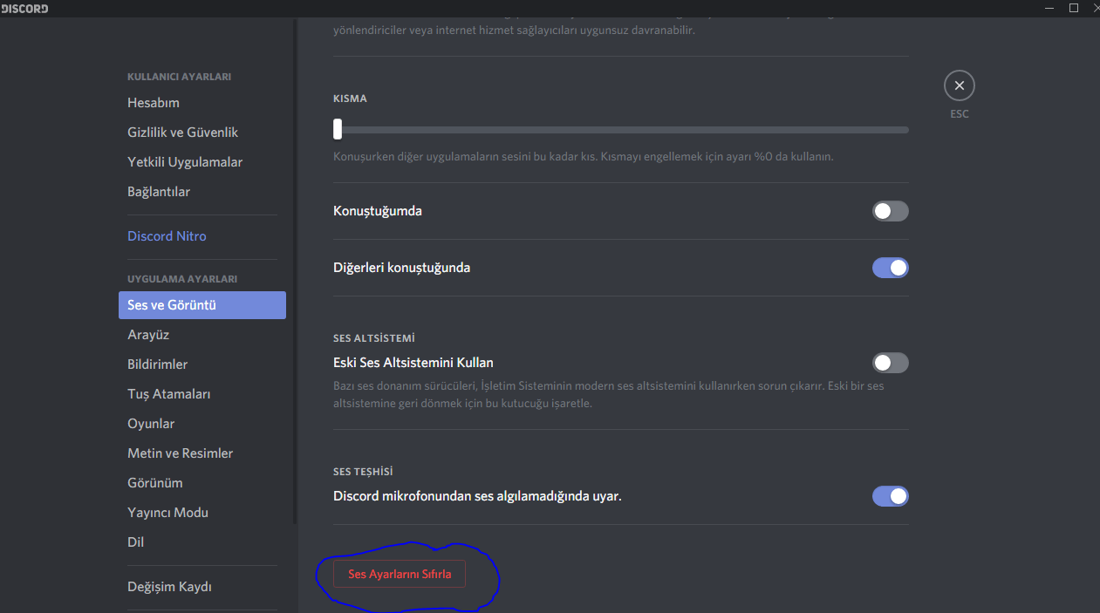Open Dil language settings
This screenshot has height=613, width=1100.
point(202,542)
